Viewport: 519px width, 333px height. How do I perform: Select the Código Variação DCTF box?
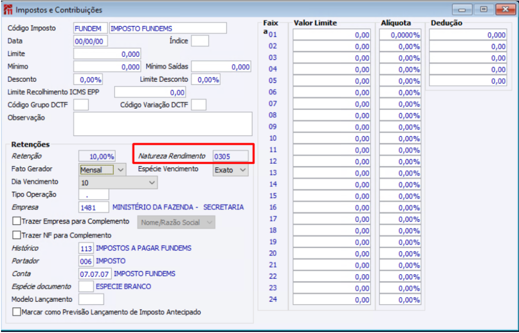[x=199, y=105]
